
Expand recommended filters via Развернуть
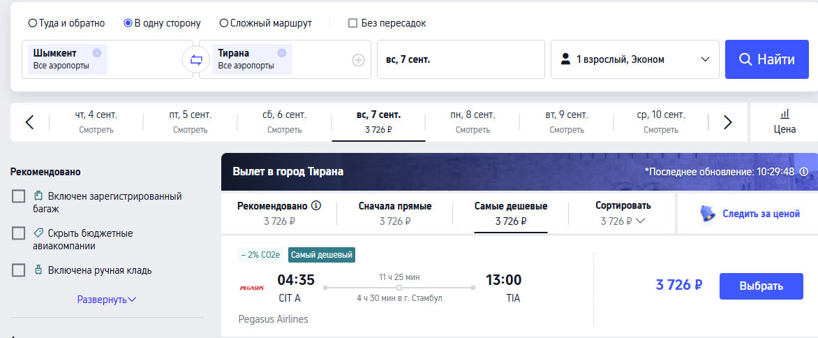[107, 300]
